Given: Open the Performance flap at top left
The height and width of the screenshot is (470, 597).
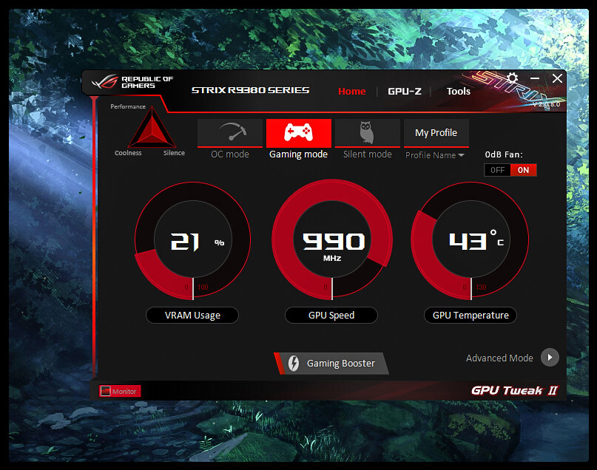Looking at the screenshot, I should (127, 106).
